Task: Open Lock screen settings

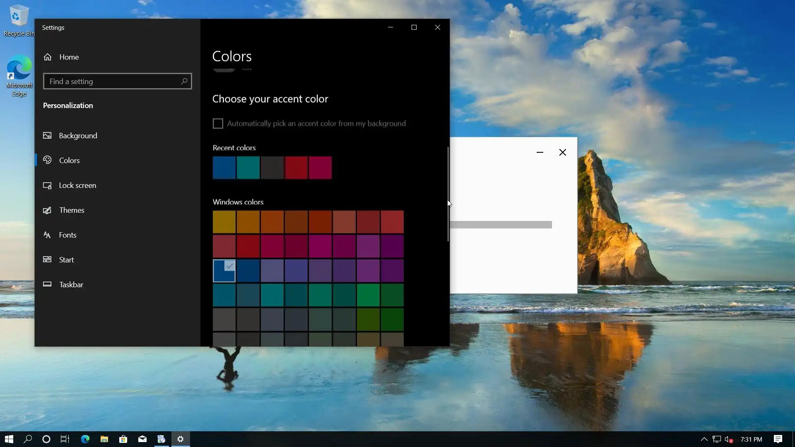Action: click(77, 185)
